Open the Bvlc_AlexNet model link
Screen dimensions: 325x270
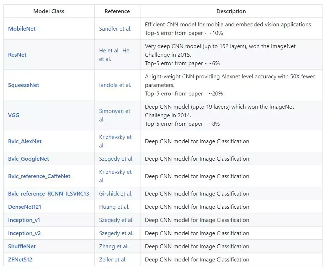[25, 141]
